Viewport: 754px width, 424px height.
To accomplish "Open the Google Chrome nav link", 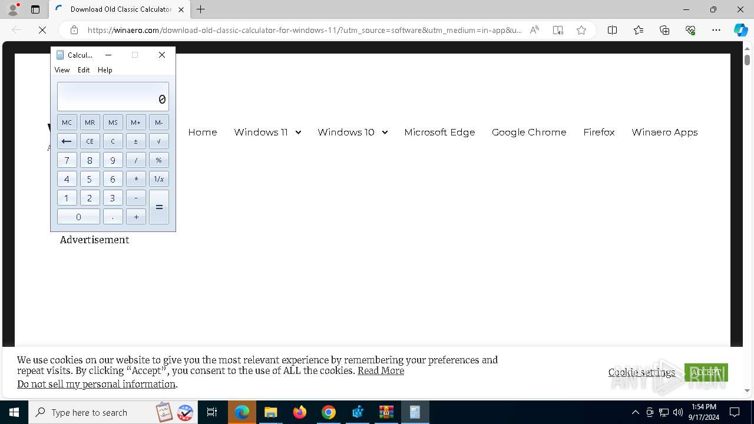I will coord(529,132).
